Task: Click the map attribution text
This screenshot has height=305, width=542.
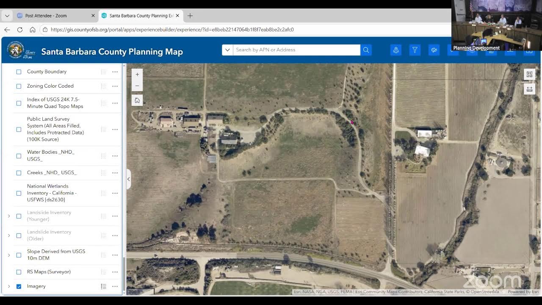Action: pos(398,292)
